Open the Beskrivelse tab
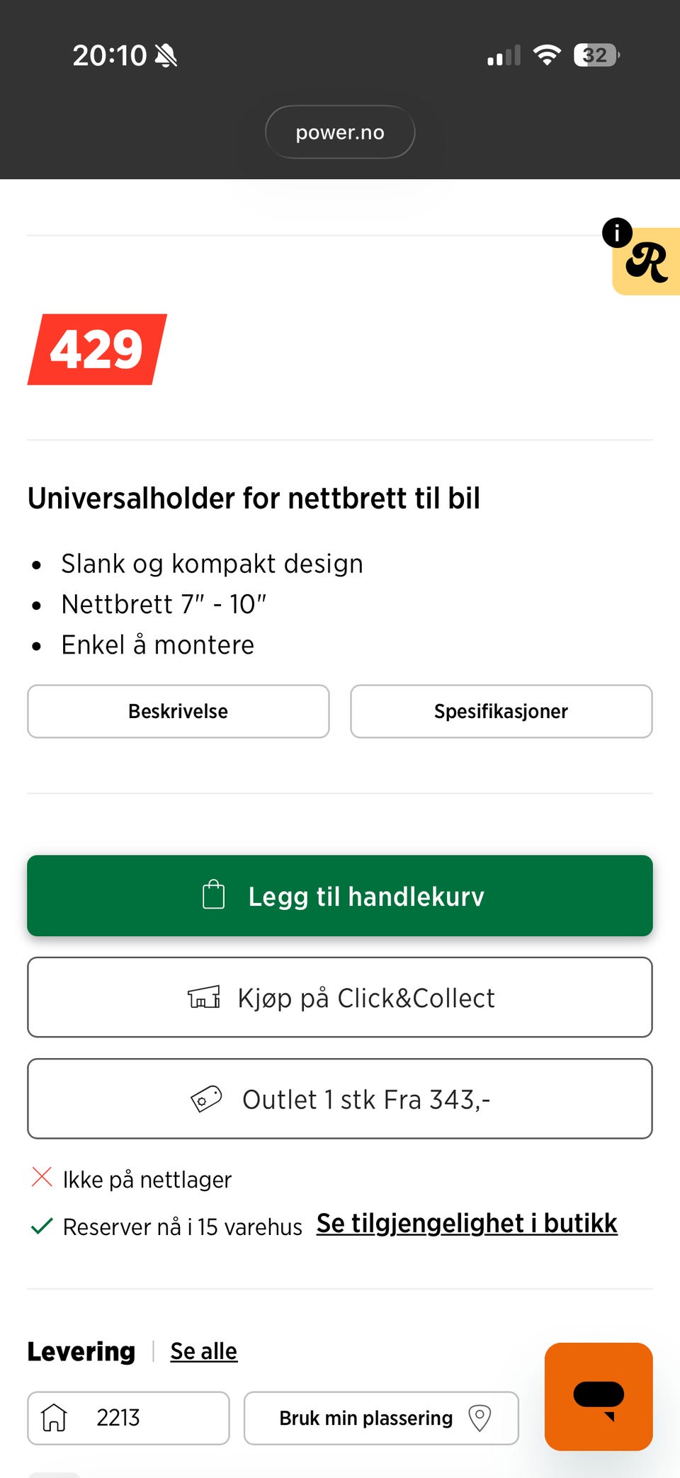Screen dimensions: 680x1478 [178, 711]
